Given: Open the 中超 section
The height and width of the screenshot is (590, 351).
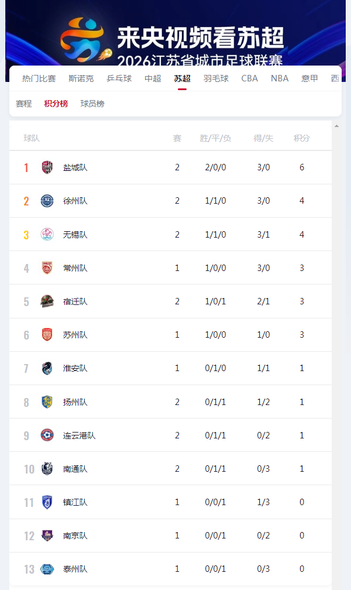Looking at the screenshot, I should pyautogui.click(x=152, y=78).
